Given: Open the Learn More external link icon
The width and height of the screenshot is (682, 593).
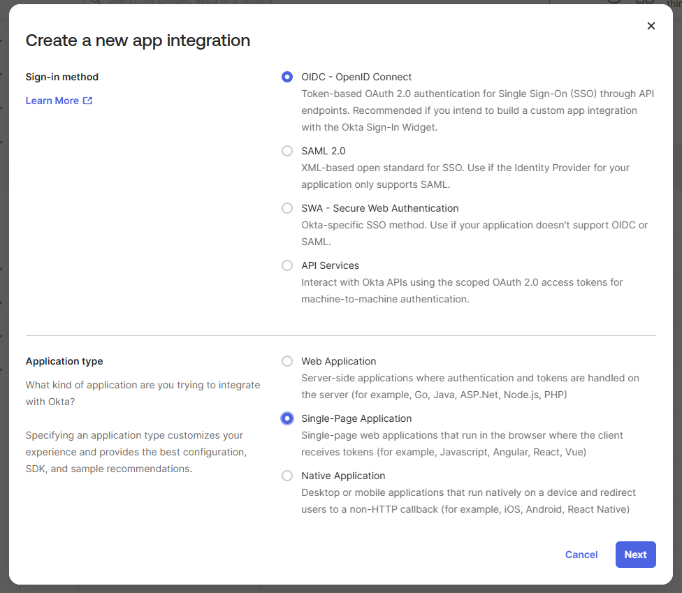Looking at the screenshot, I should (87, 101).
